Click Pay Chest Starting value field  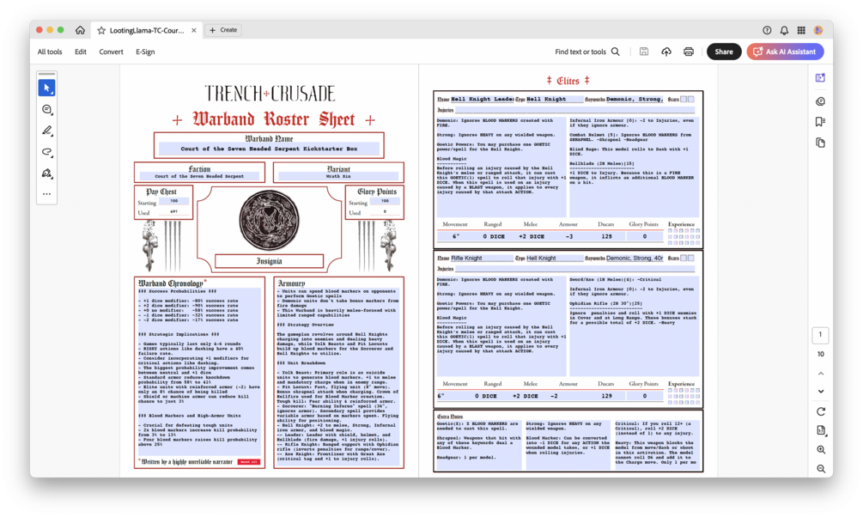[174, 202]
